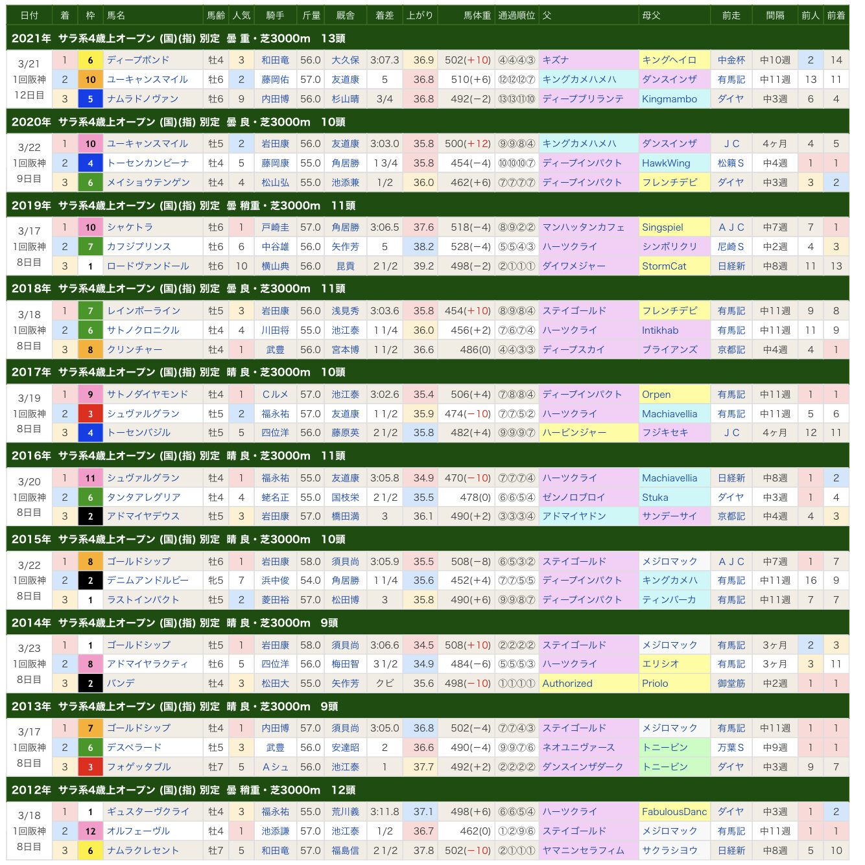Screen dimensions: 865x865
Task: Open horse link ナムラドヴァン
Action: (143, 99)
